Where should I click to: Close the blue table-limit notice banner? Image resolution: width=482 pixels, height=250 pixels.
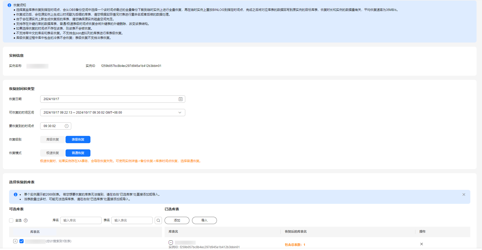tap(464, 195)
